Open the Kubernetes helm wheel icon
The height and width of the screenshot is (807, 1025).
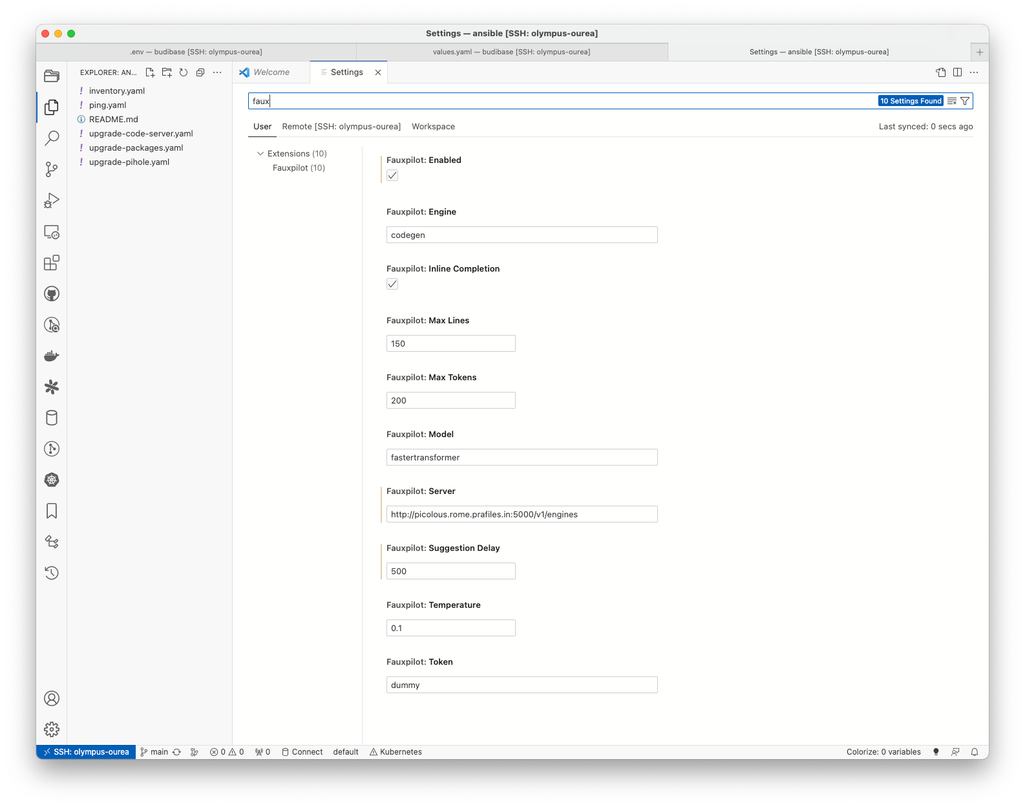point(52,480)
